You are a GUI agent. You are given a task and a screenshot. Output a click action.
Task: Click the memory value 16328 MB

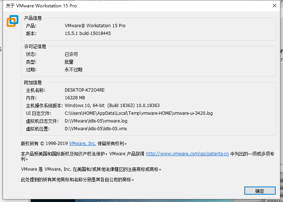[x=75, y=98]
